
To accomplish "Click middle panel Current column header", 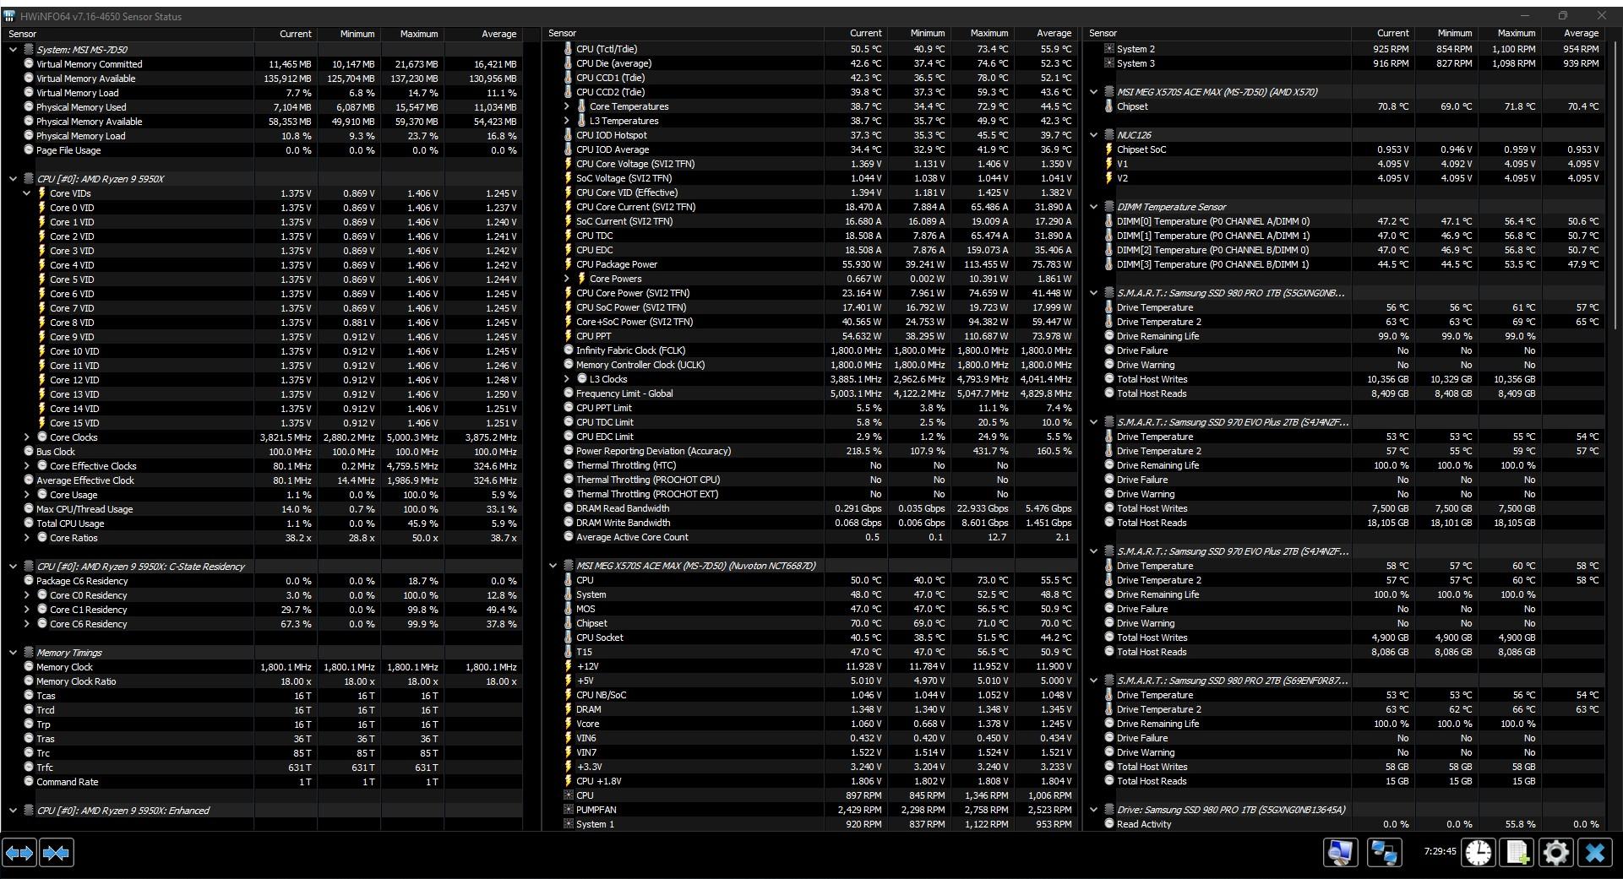I will [856, 33].
